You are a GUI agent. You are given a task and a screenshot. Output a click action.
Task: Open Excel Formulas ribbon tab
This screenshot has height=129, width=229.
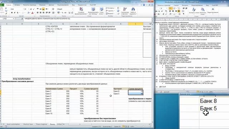click(x=42, y=5)
